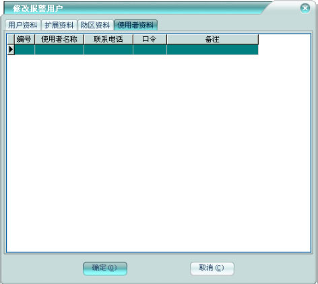Select the 口令 cell in highlighted row

[x=150, y=50]
